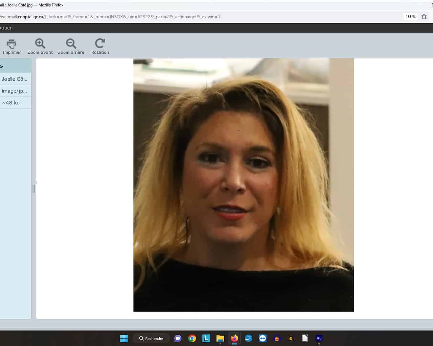Click the Imprimer printer icon
This screenshot has width=433, height=346.
pos(12,44)
